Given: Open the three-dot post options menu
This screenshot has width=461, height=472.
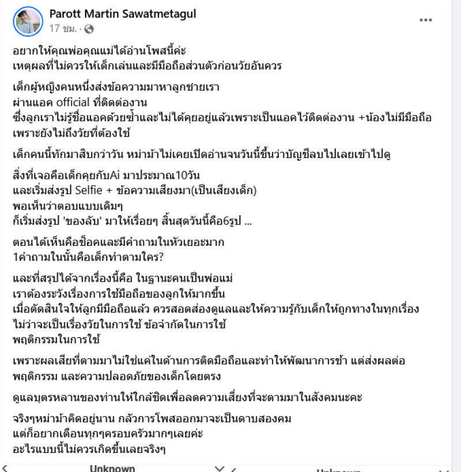Looking at the screenshot, I should [x=425, y=20].
